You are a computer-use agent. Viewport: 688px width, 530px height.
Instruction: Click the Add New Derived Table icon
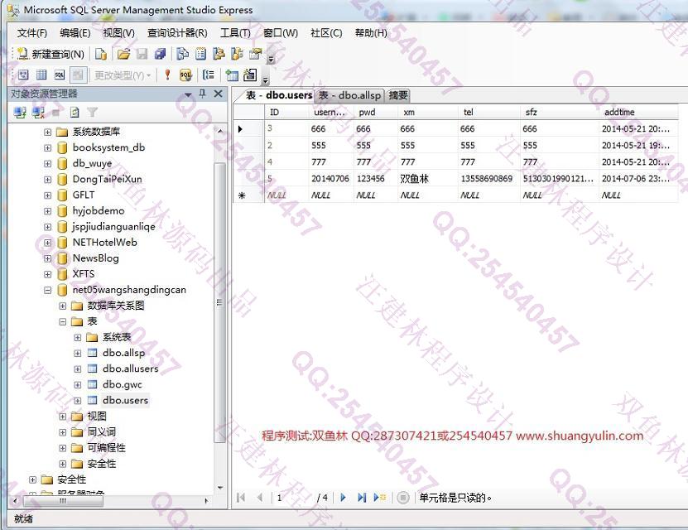(250, 75)
